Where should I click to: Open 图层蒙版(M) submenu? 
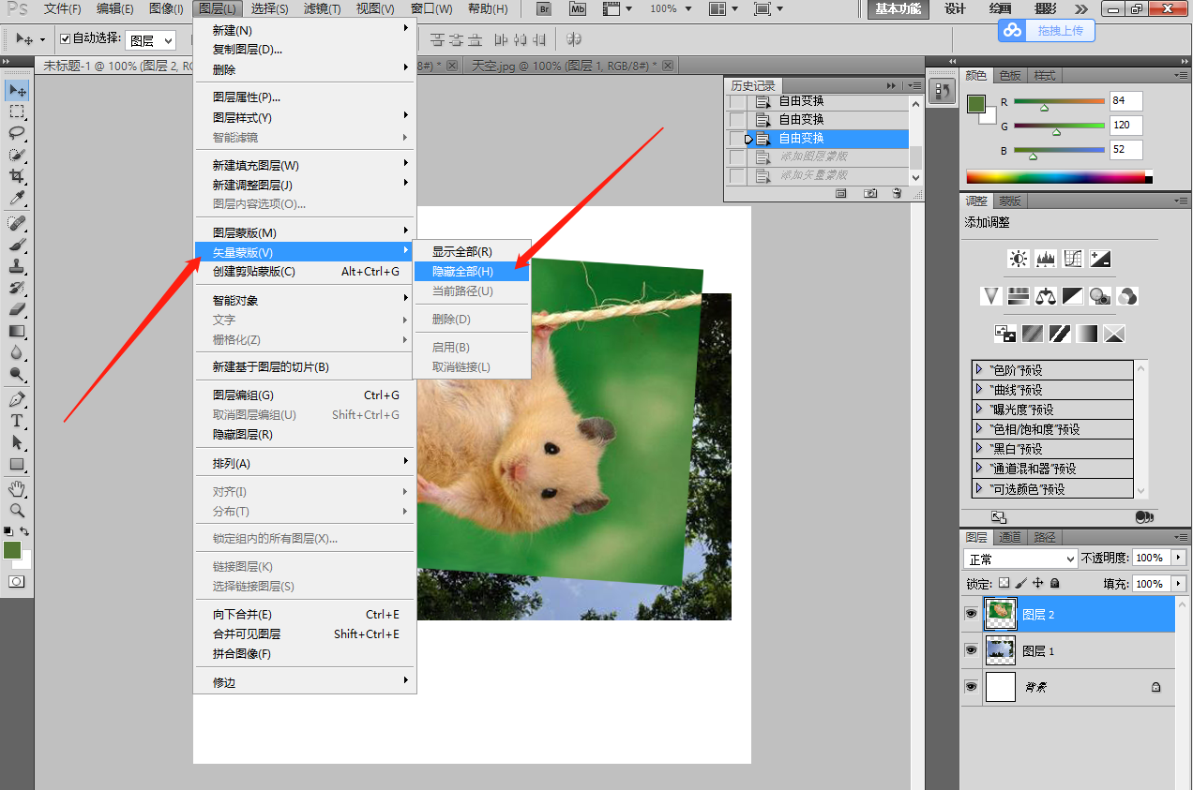tap(304, 232)
